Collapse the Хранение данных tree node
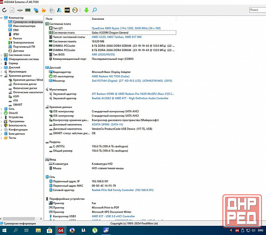The width and height of the screenshot is (266, 235). click(x=1, y=76)
